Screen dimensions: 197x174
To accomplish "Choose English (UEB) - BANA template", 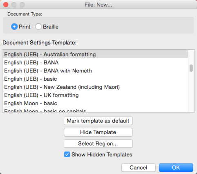I will point(95,62).
